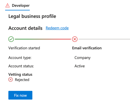Click the Fix now button
Image resolution: width=130 pixels, height=107 pixels.
20,95
